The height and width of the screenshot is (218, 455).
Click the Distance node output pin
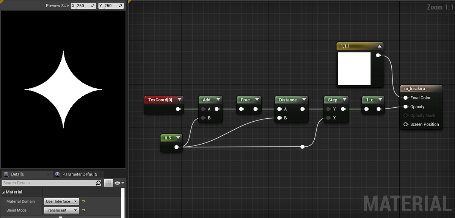coord(302,109)
